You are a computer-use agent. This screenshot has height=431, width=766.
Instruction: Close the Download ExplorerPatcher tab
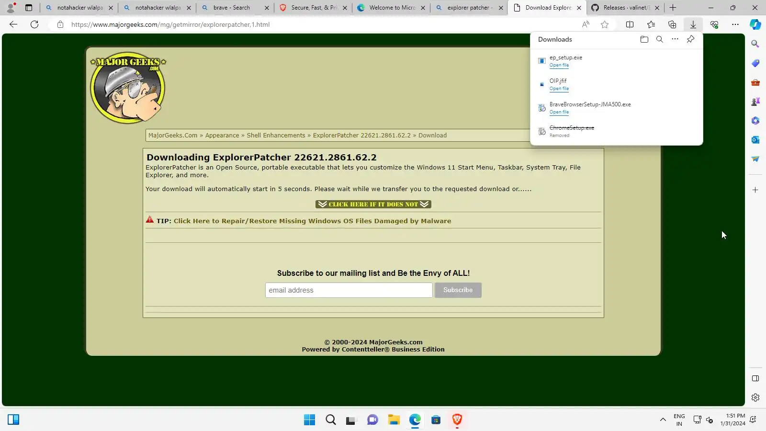click(579, 8)
